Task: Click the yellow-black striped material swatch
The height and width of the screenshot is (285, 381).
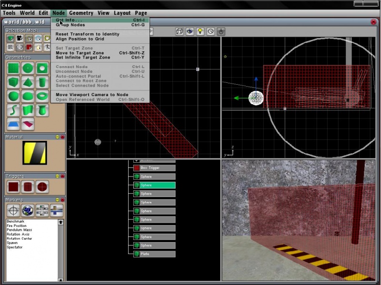Action: [x=35, y=153]
